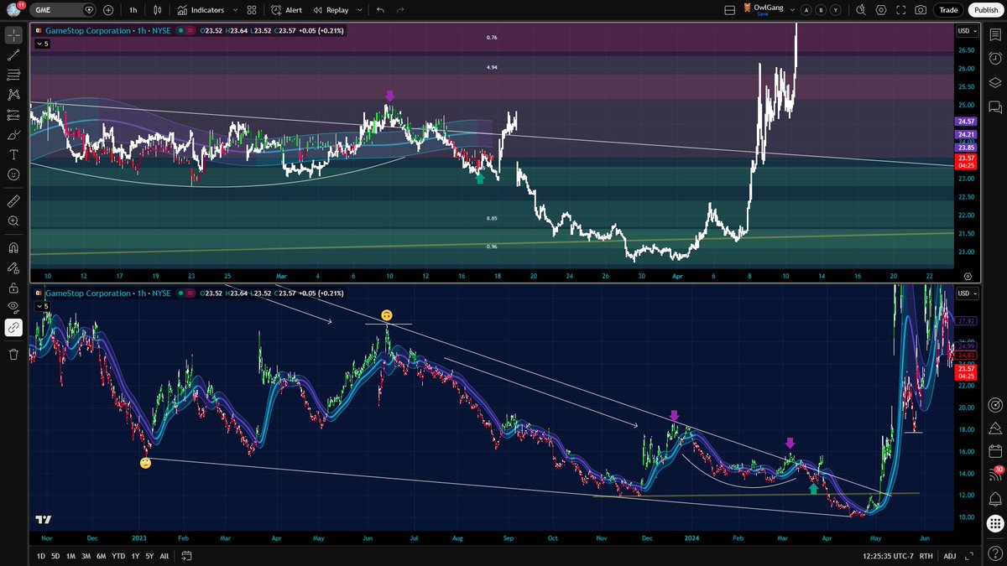
Task: Activate the zoom in tool
Action: 13,221
